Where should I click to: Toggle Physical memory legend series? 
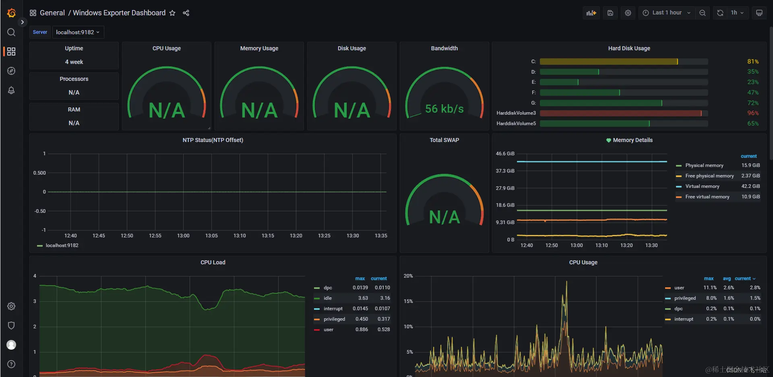pos(705,165)
